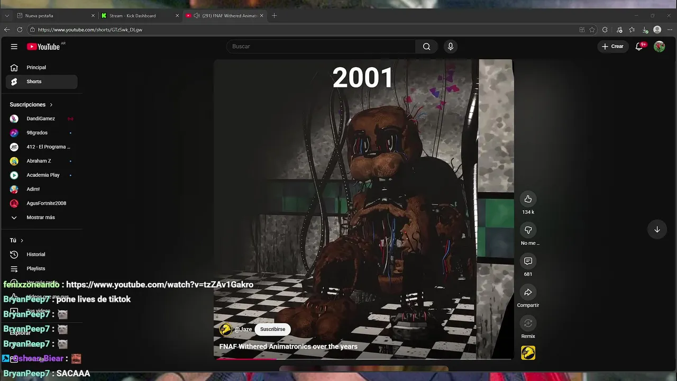
Task: Select Principal in the sidebar
Action: point(41,68)
